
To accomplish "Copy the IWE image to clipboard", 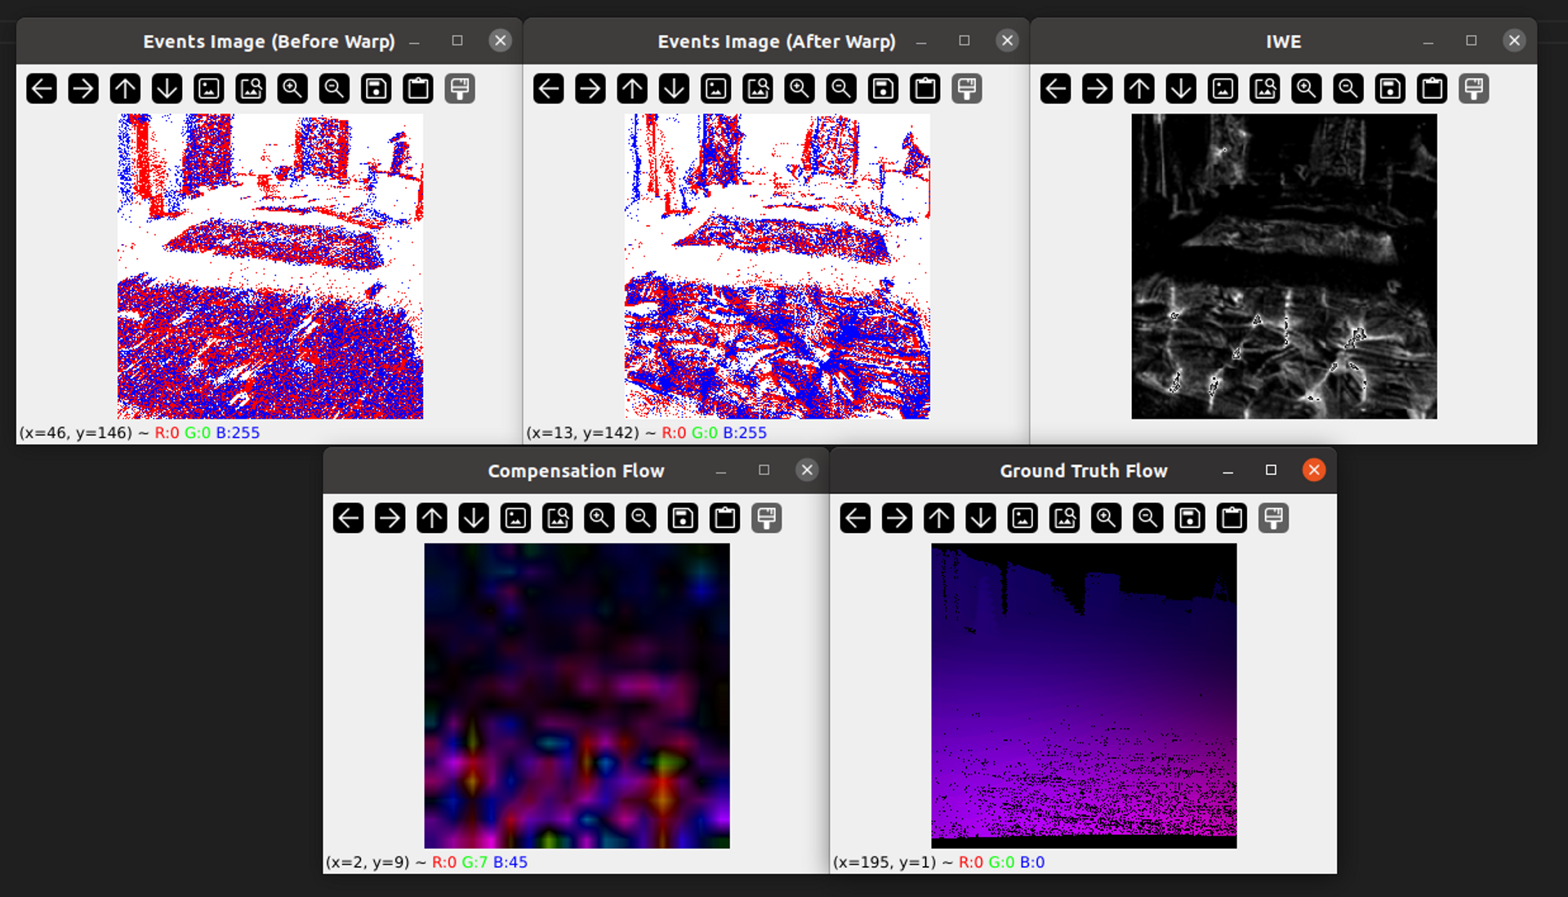I will pyautogui.click(x=1432, y=88).
